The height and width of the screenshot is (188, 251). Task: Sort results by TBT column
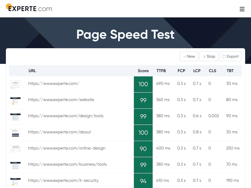(x=230, y=71)
